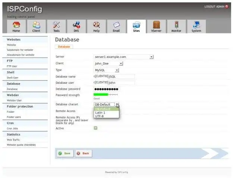Open Shell-User in the sidebar
Image resolution: width=233 pixels, height=178 pixels.
tap(13, 78)
